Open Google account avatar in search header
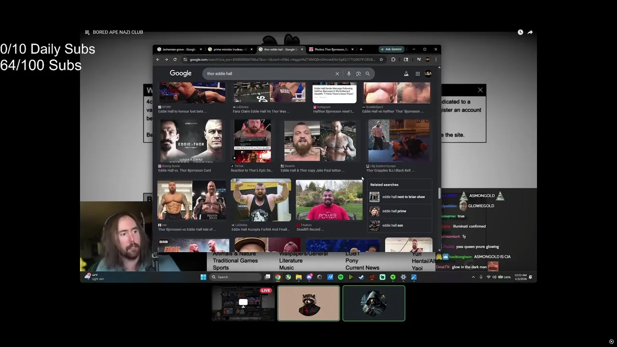This screenshot has height=347, width=617. click(428, 74)
